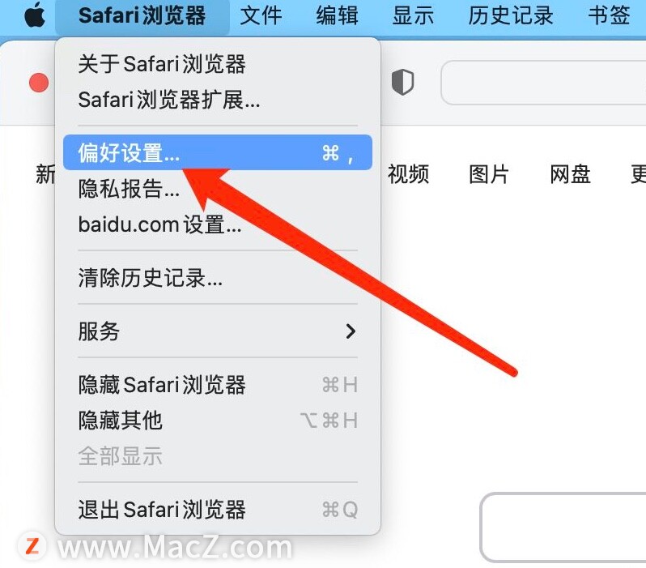Open the 文件 menu bar item
The width and height of the screenshot is (646, 568).
pyautogui.click(x=261, y=15)
